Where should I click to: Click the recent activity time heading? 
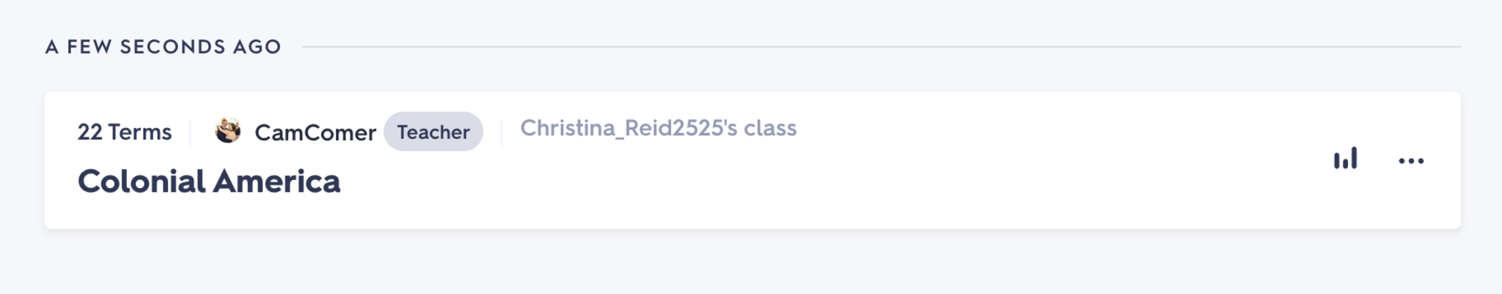coord(163,47)
